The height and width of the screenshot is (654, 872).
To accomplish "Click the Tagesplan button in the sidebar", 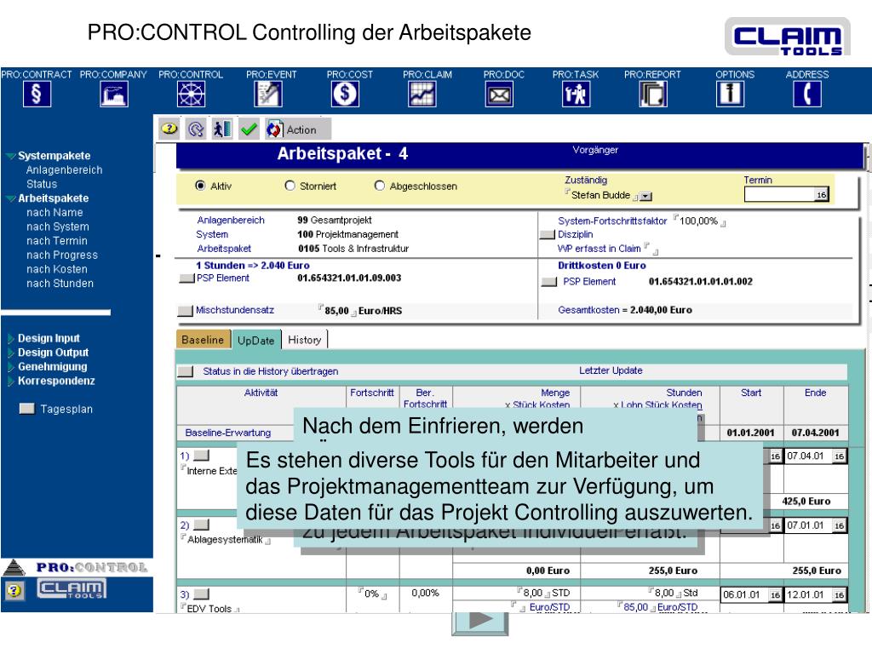I will [26, 409].
